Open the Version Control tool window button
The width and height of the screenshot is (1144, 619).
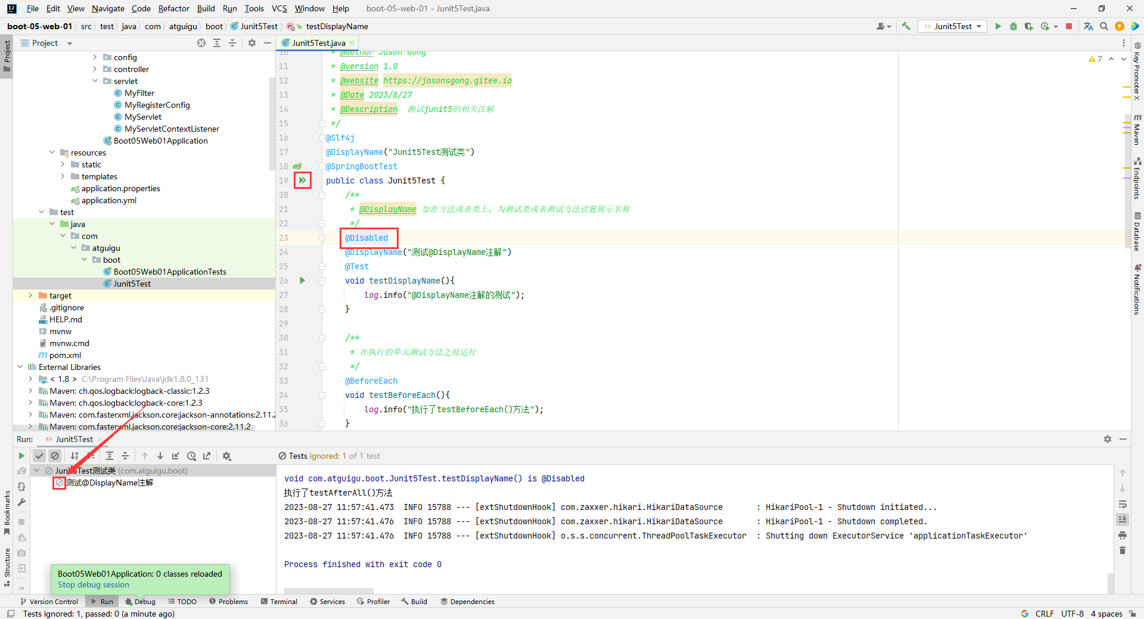[x=49, y=602]
